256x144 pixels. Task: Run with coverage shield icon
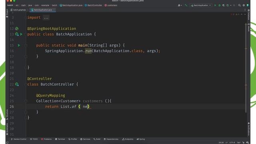point(224,5)
